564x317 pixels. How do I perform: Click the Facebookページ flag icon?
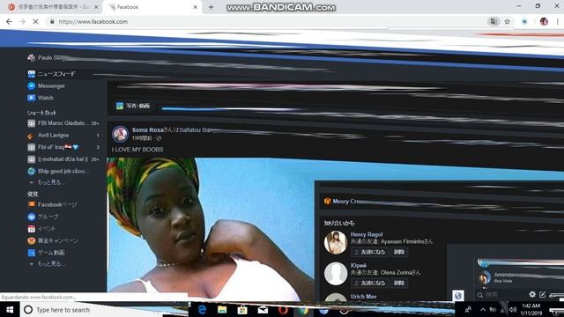click(x=32, y=204)
